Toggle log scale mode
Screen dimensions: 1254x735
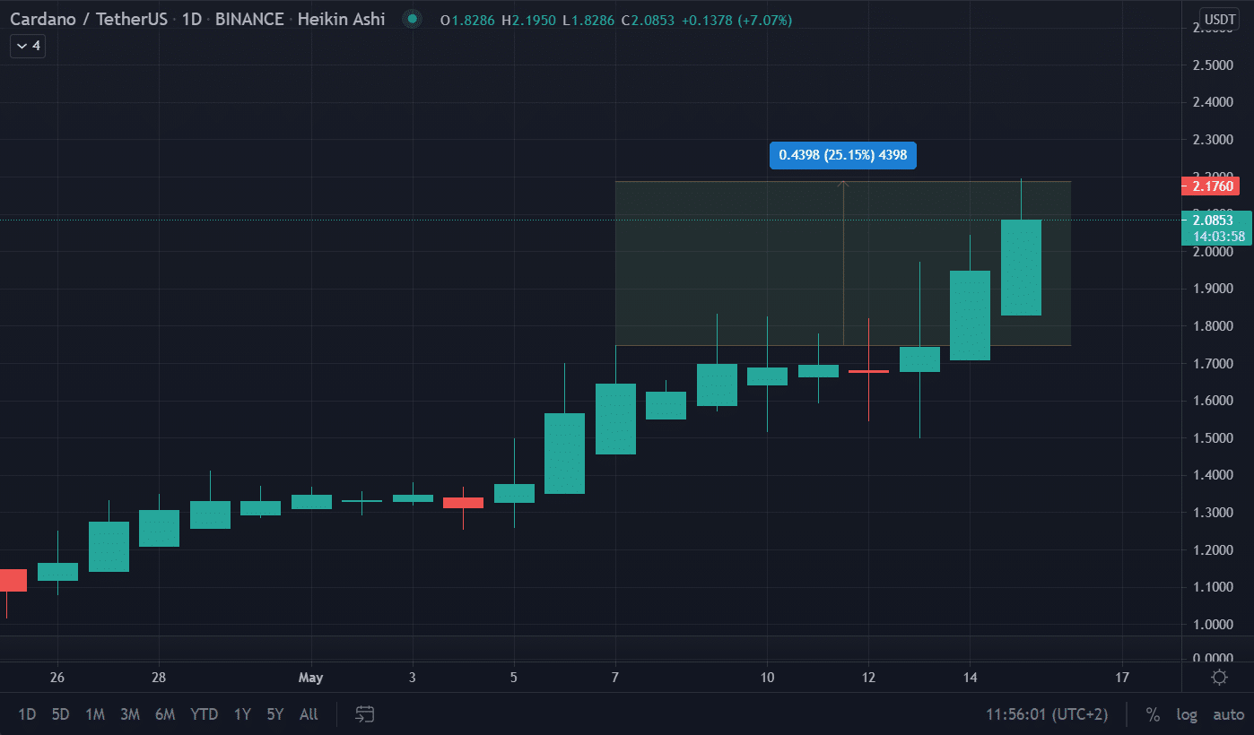click(x=1187, y=714)
